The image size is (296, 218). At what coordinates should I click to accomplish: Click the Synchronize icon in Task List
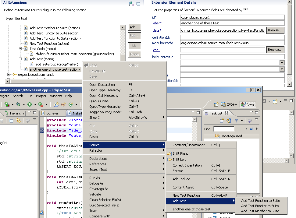[x=229, y=121]
